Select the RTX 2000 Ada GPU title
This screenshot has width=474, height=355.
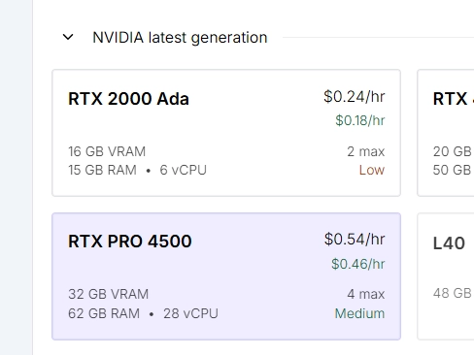click(x=128, y=99)
